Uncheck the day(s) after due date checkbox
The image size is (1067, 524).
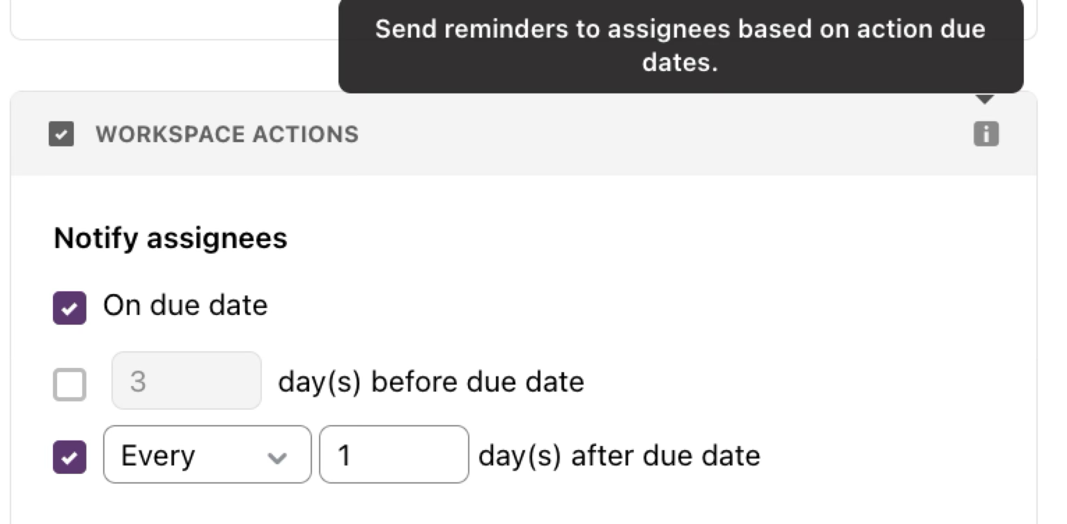[x=70, y=457]
